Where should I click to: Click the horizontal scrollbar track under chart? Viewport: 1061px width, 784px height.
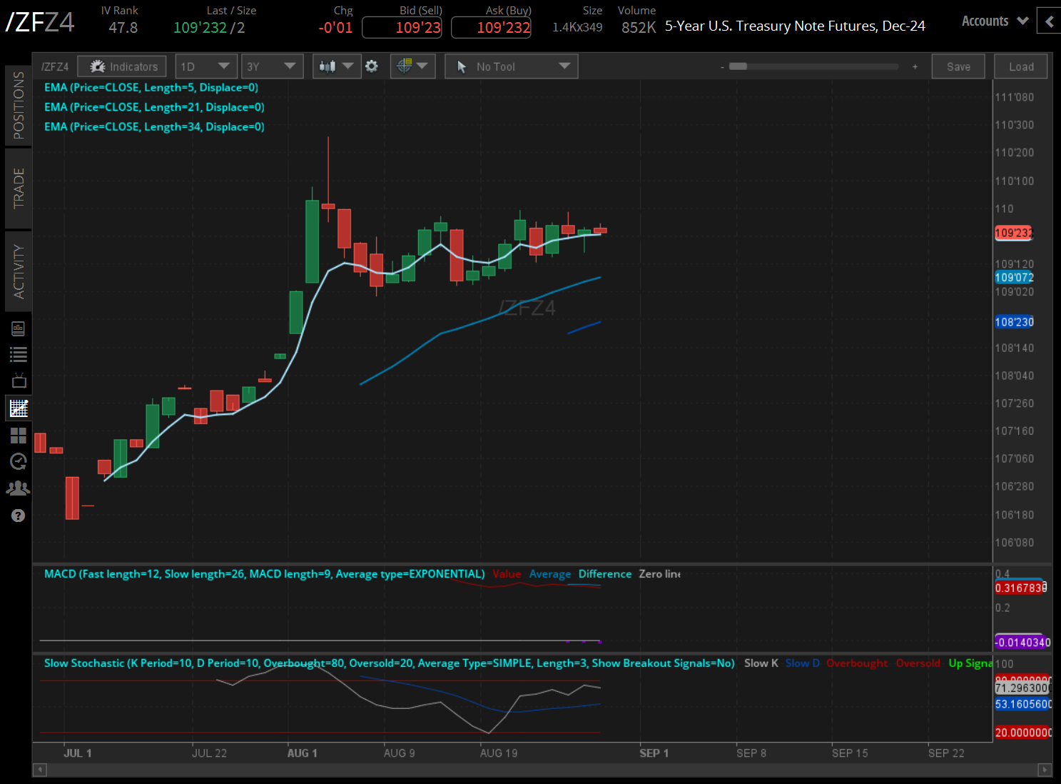(x=542, y=770)
